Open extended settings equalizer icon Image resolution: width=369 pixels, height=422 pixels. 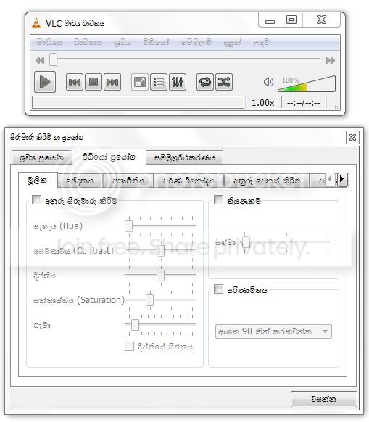(x=178, y=82)
